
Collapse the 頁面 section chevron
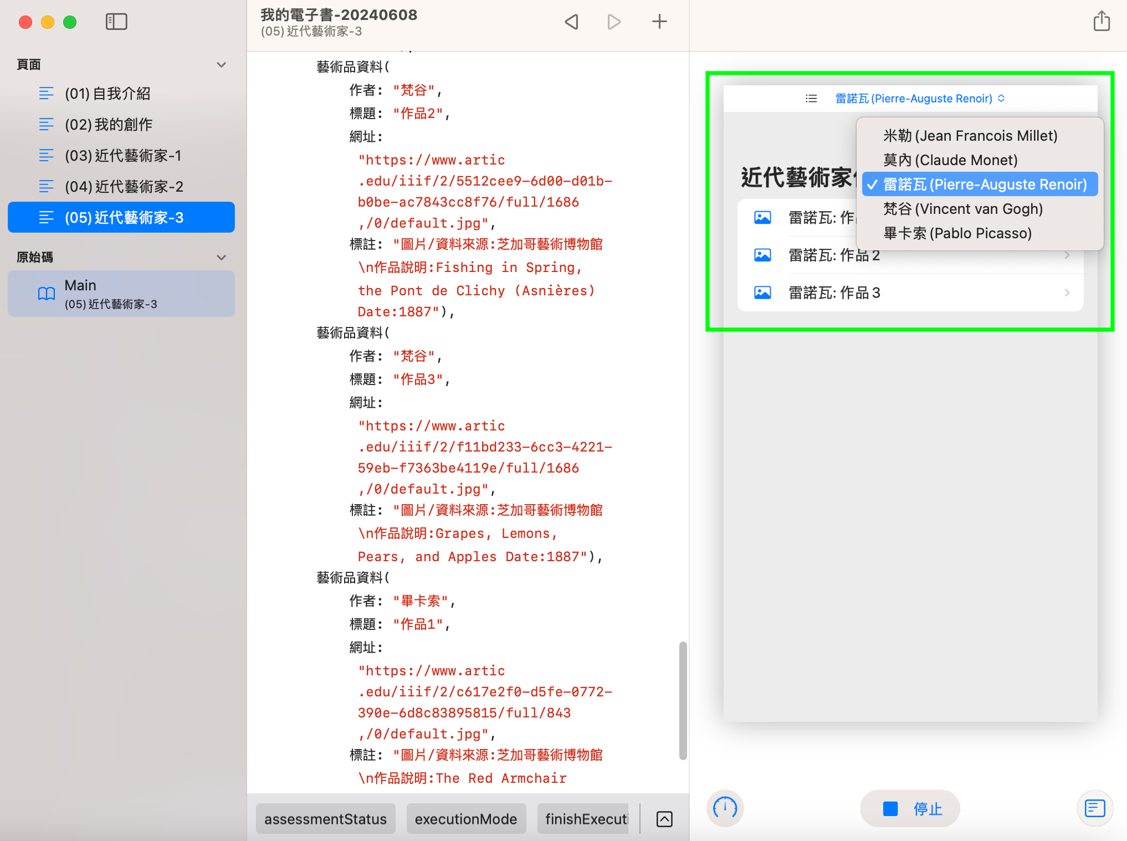221,65
